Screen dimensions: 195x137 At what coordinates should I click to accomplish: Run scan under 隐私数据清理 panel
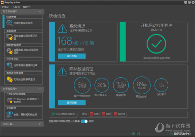coord(72,103)
